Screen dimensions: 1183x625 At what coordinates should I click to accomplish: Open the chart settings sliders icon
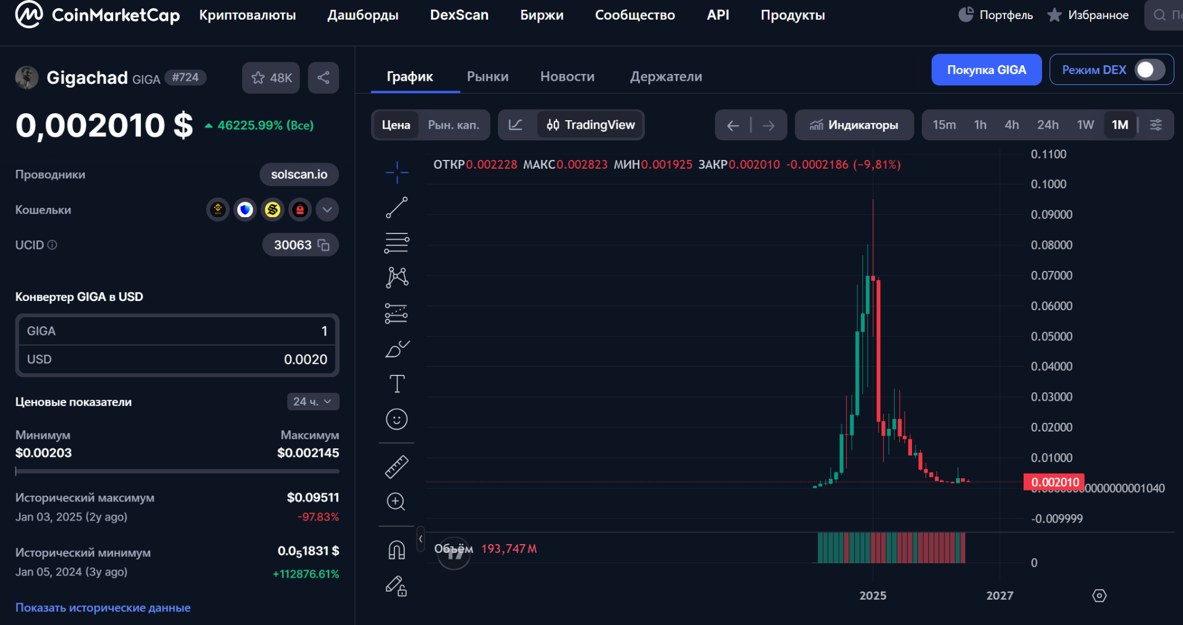1156,125
